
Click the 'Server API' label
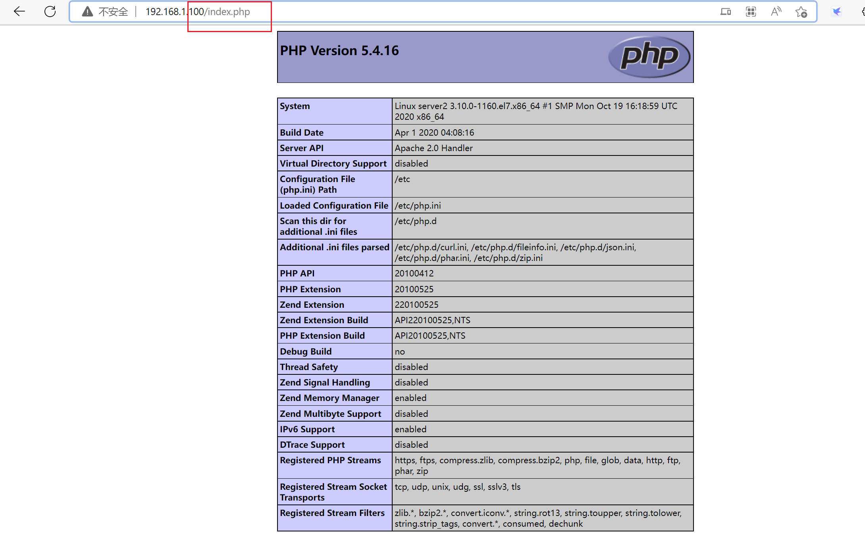302,148
